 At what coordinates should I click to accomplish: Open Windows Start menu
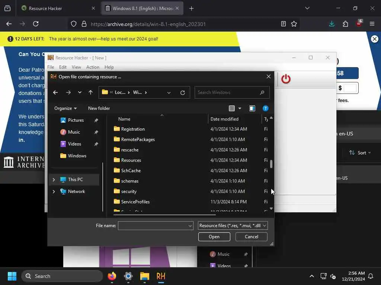12,276
